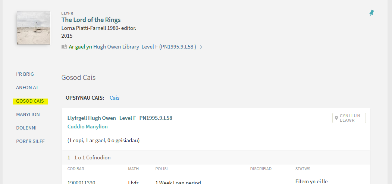Expand the availability chevron after PN1995.9.L58
The height and width of the screenshot is (184, 392).
tap(201, 47)
